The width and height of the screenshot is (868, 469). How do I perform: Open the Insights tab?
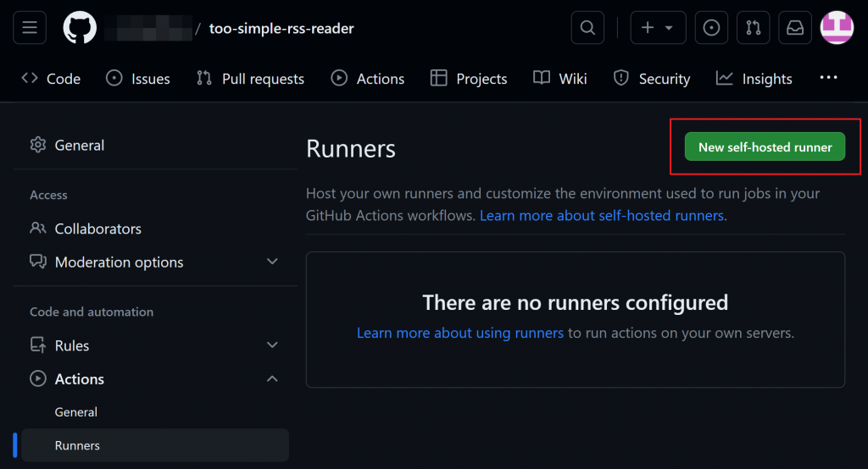click(754, 79)
